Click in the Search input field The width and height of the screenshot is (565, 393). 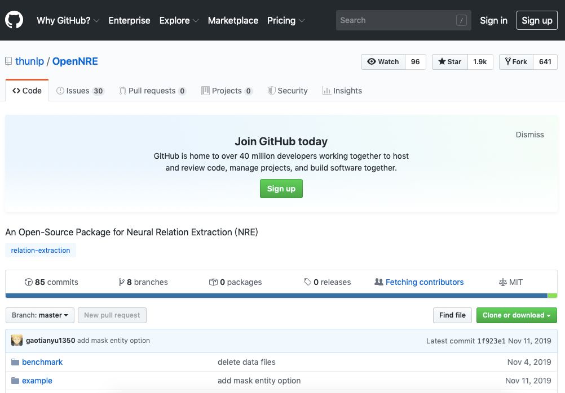coord(395,20)
